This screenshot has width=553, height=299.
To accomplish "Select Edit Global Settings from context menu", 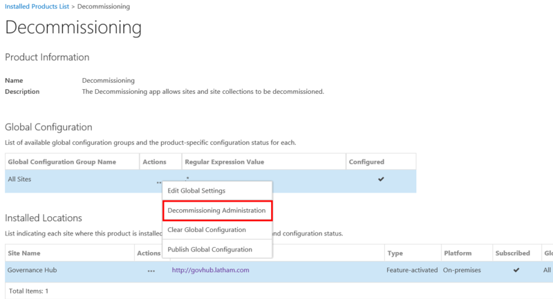I will 196,191.
